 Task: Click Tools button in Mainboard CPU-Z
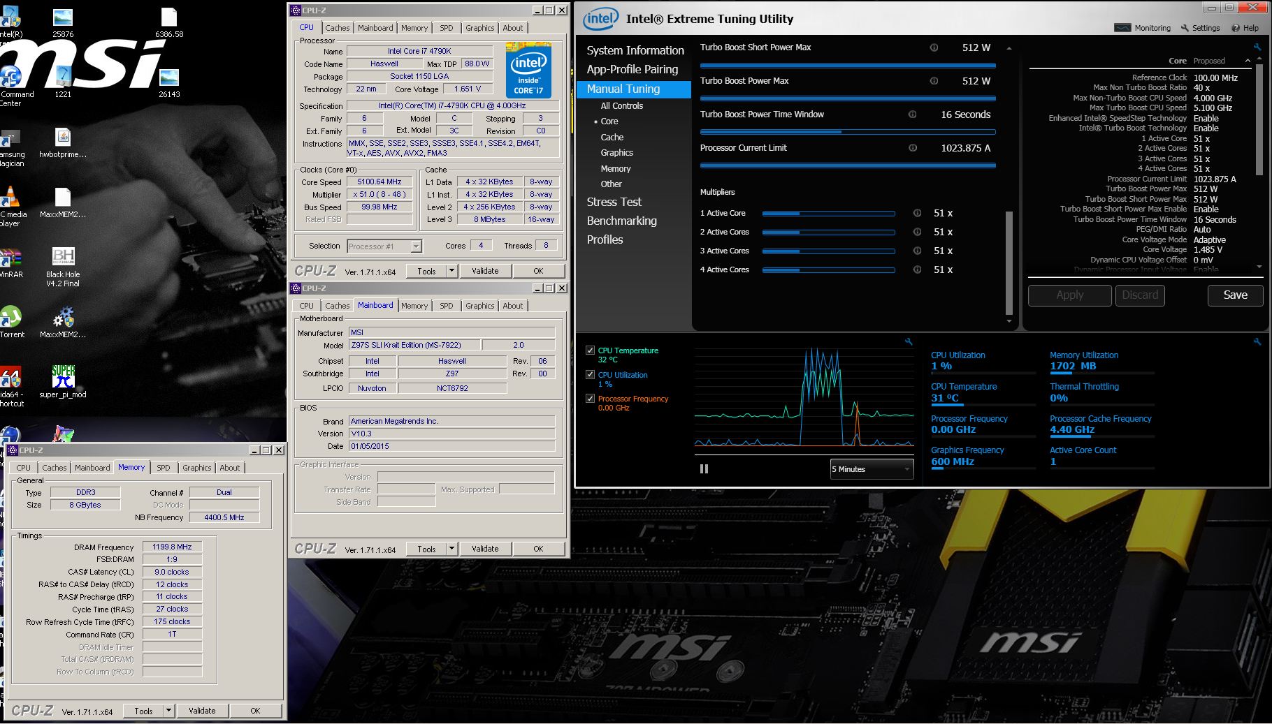tap(426, 549)
